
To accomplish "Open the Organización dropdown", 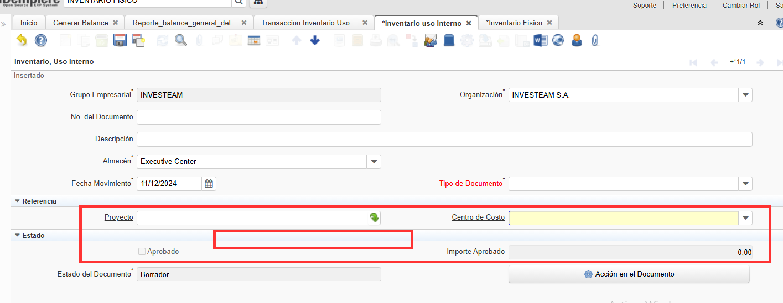I will [745, 95].
